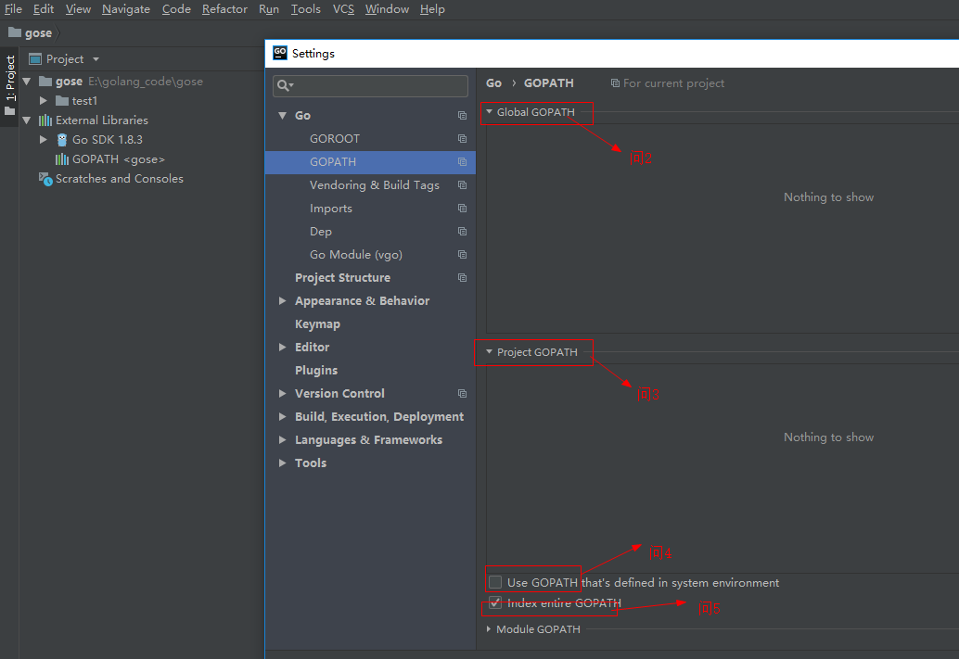Select Imports in settings tree

[x=331, y=209]
